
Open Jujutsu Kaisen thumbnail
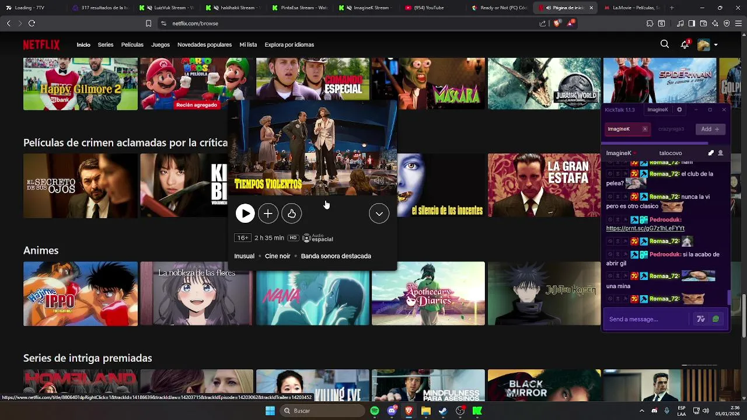[x=544, y=293]
